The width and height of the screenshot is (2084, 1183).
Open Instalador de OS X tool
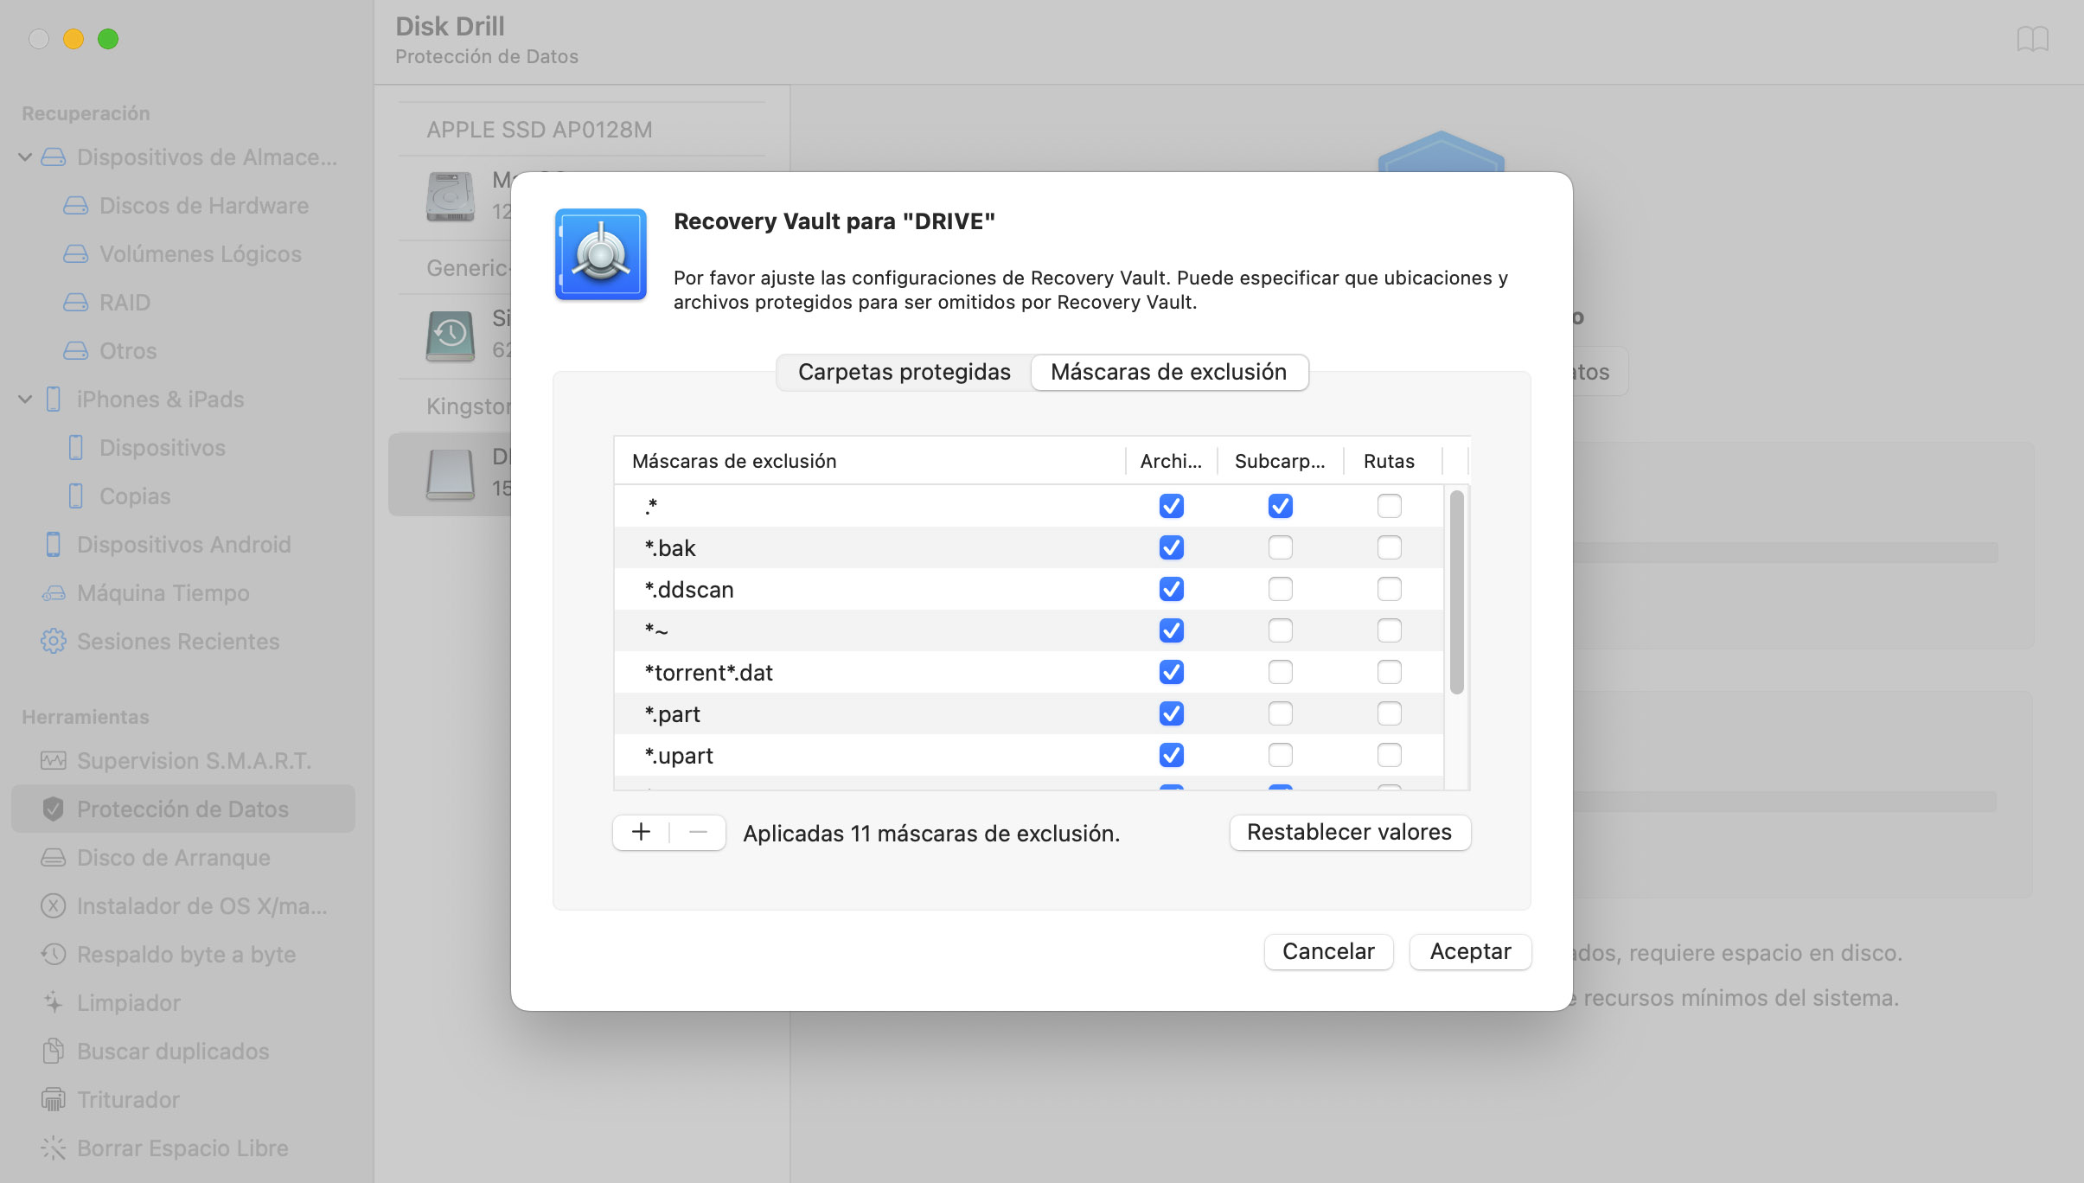(201, 905)
